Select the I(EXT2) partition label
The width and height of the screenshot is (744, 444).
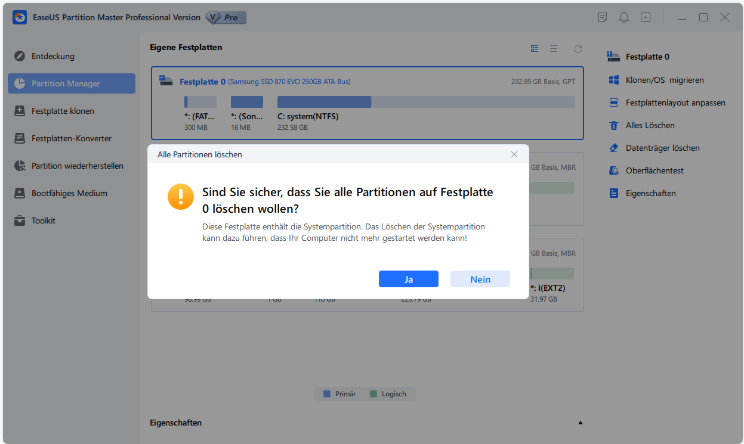pyautogui.click(x=547, y=288)
